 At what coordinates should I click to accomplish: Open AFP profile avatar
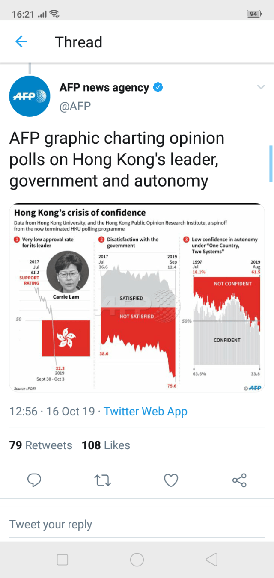29,97
